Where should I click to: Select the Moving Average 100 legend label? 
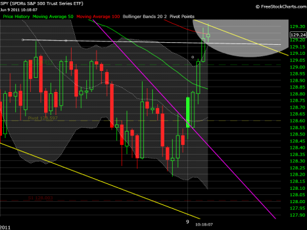(x=98, y=17)
